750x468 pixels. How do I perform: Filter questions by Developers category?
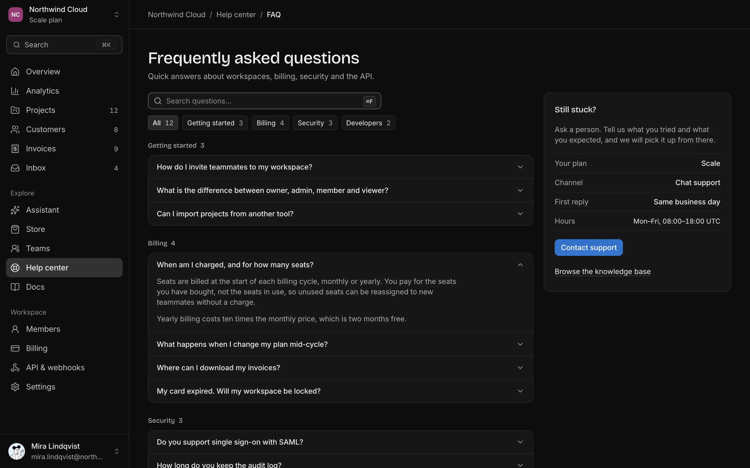pos(368,123)
